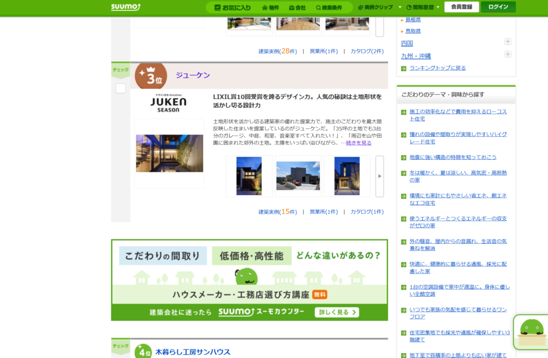
Task: Tick the ジューケン check box
Action: coord(120,88)
